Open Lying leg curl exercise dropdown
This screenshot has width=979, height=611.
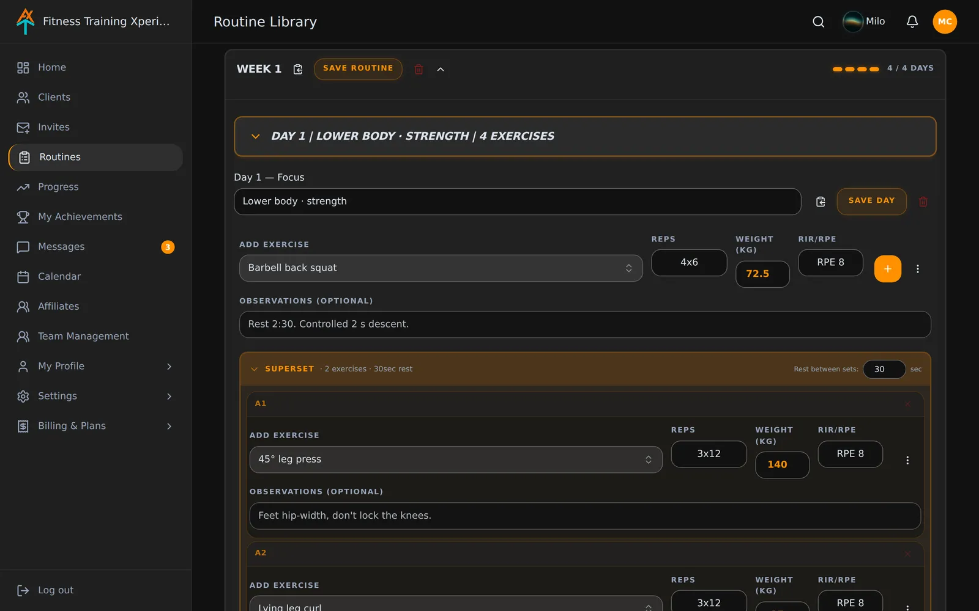tap(456, 604)
